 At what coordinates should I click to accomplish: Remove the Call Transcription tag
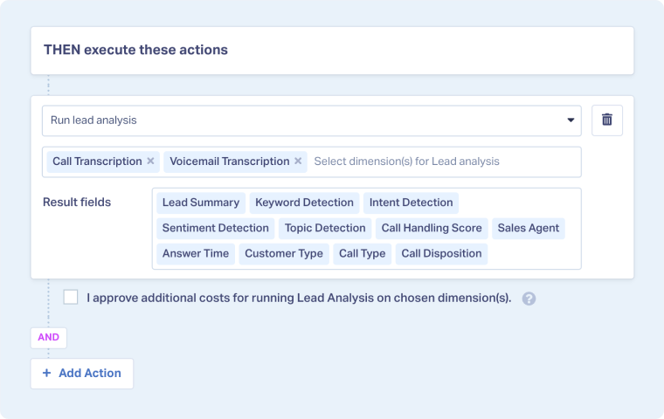(150, 161)
